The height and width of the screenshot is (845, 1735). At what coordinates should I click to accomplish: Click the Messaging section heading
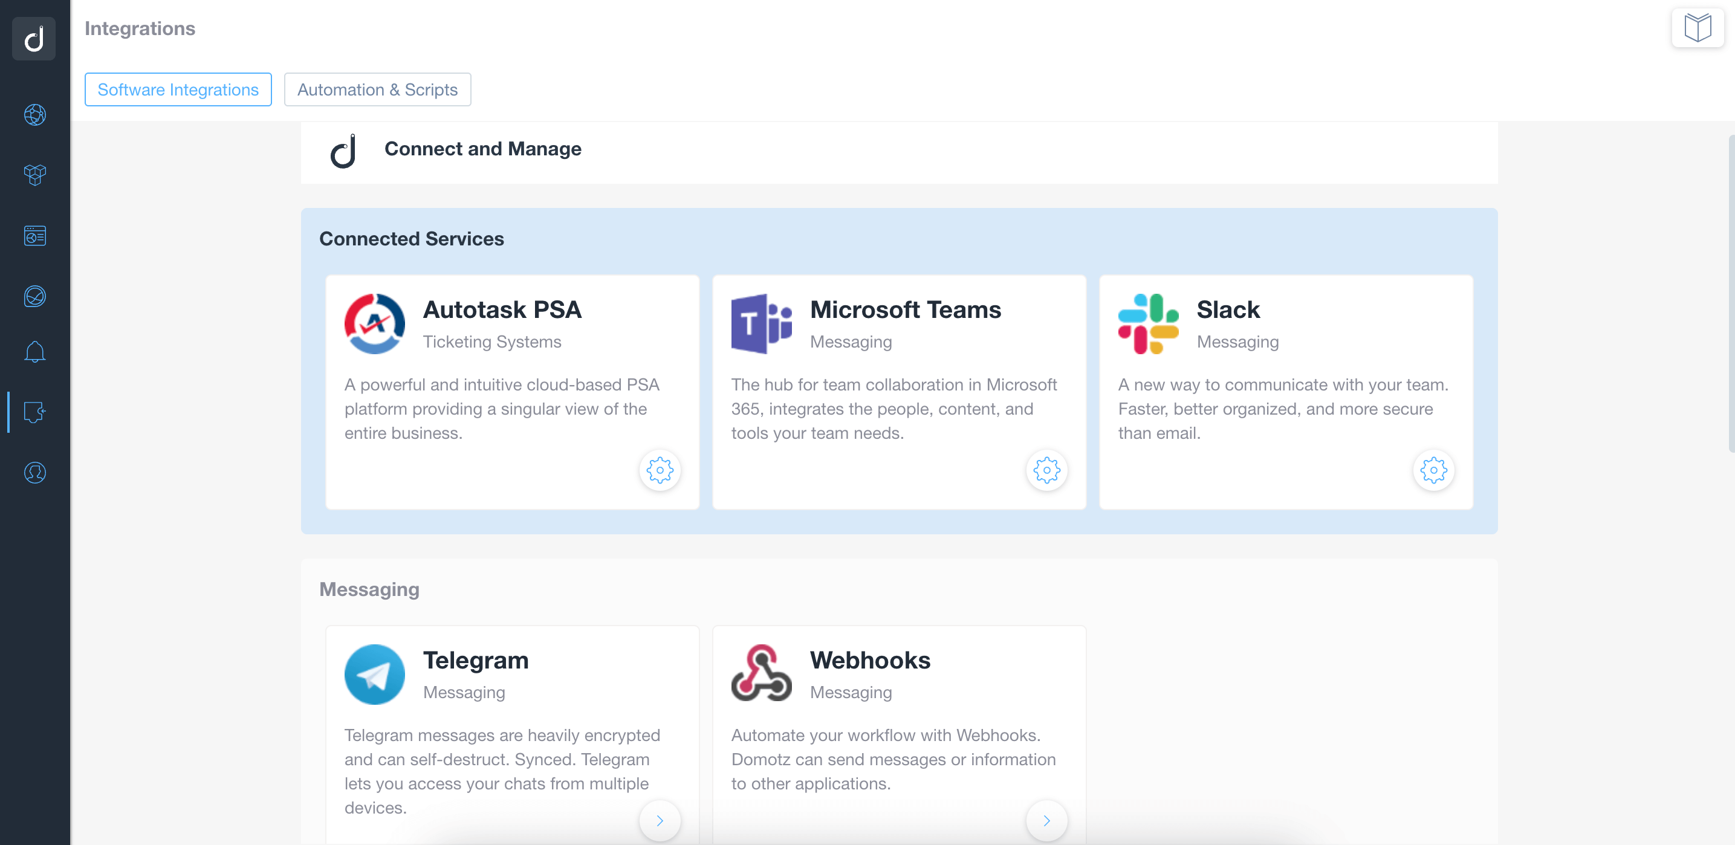369,590
